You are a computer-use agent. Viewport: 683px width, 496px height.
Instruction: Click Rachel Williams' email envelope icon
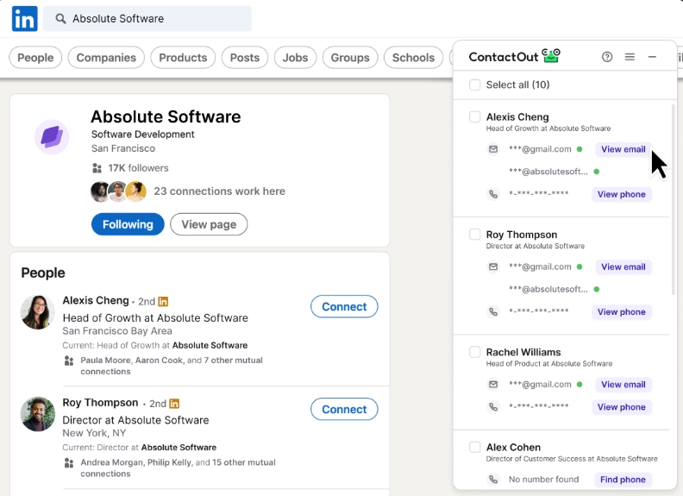(x=493, y=385)
